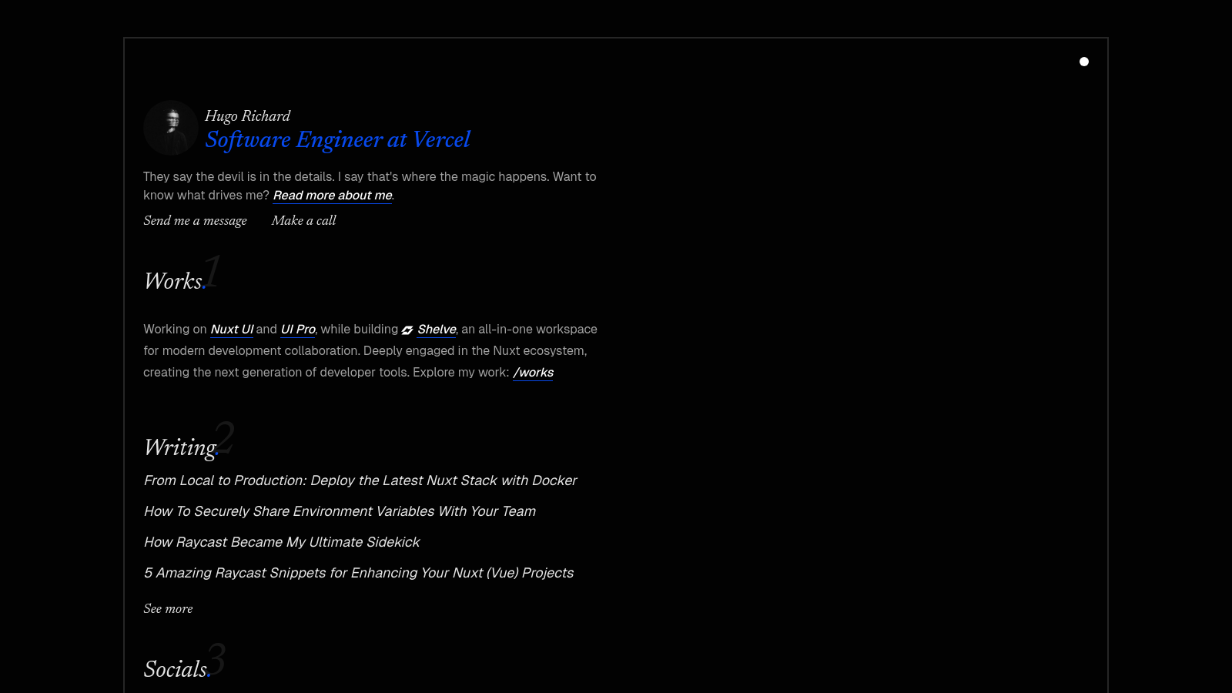Click the Shelve logo icon
This screenshot has width=1232, height=693.
407,330
